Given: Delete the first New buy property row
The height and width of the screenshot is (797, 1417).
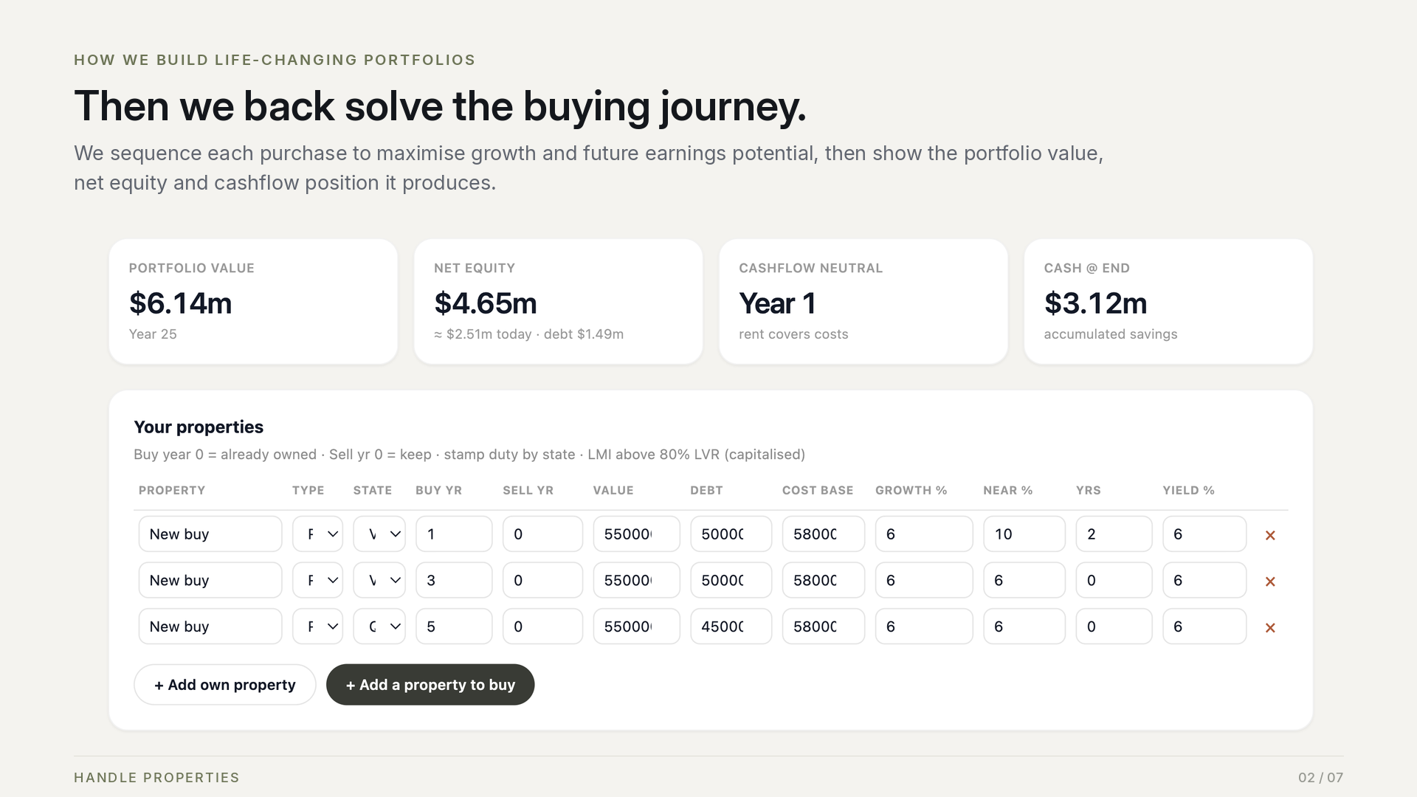Looking at the screenshot, I should 1270,535.
